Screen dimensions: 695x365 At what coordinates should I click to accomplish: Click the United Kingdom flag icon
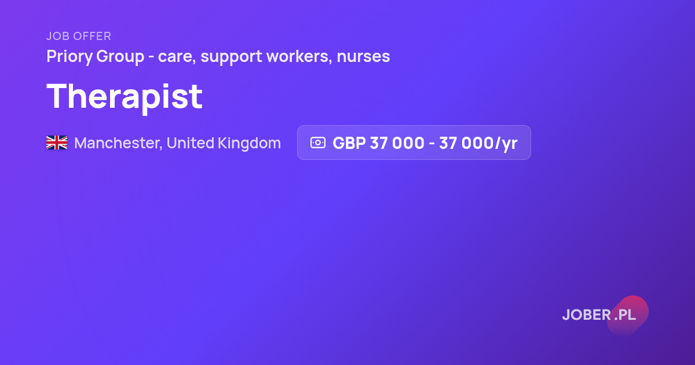[57, 143]
